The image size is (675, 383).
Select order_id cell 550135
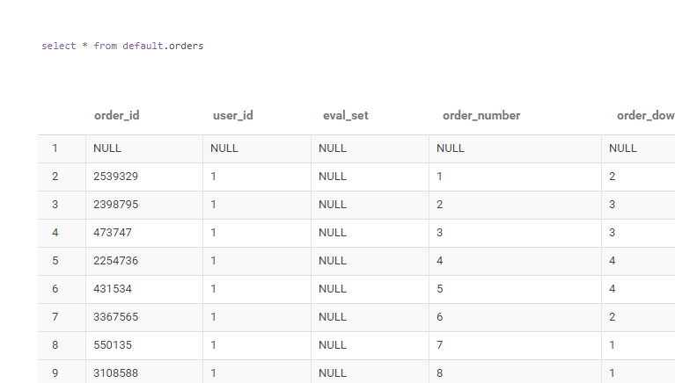(112, 345)
